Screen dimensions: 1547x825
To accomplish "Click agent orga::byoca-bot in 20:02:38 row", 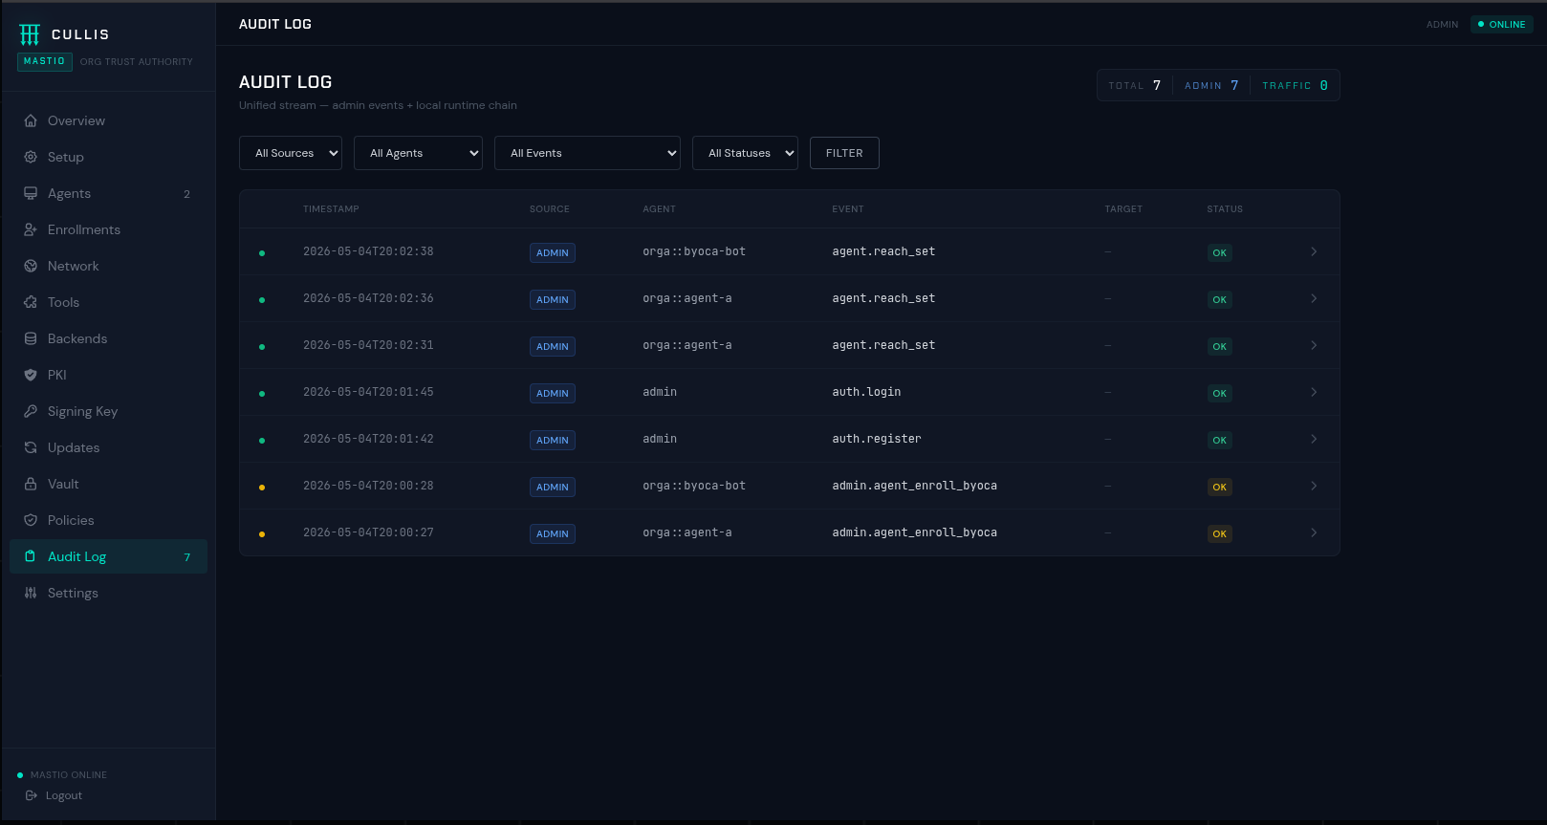I will pyautogui.click(x=694, y=251).
